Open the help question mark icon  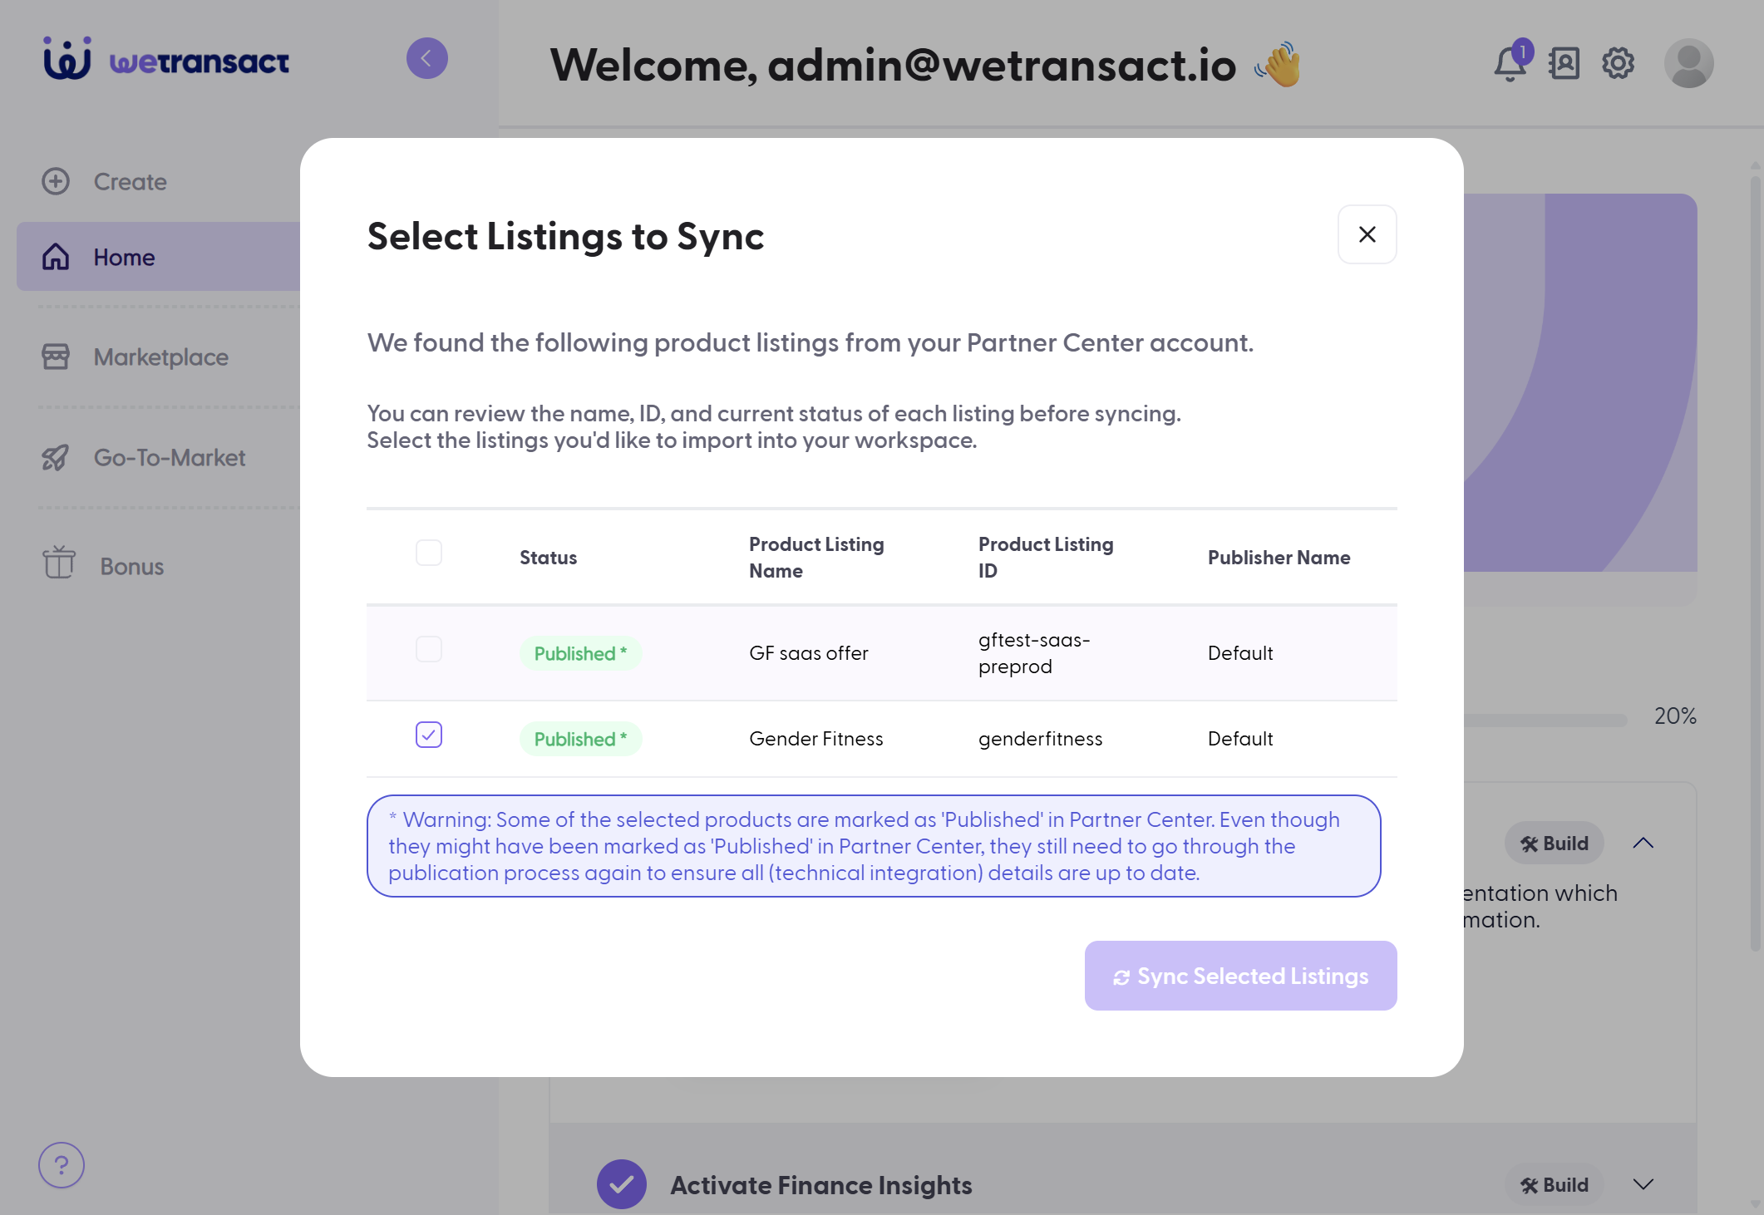pos(62,1165)
